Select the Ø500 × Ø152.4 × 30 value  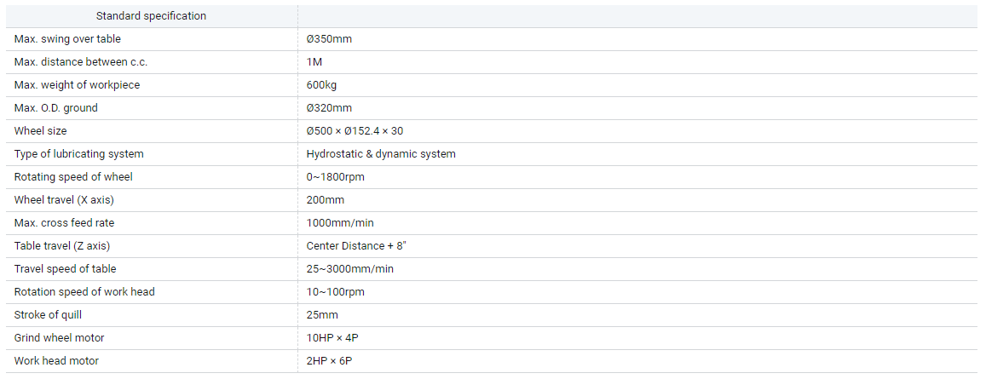point(355,131)
